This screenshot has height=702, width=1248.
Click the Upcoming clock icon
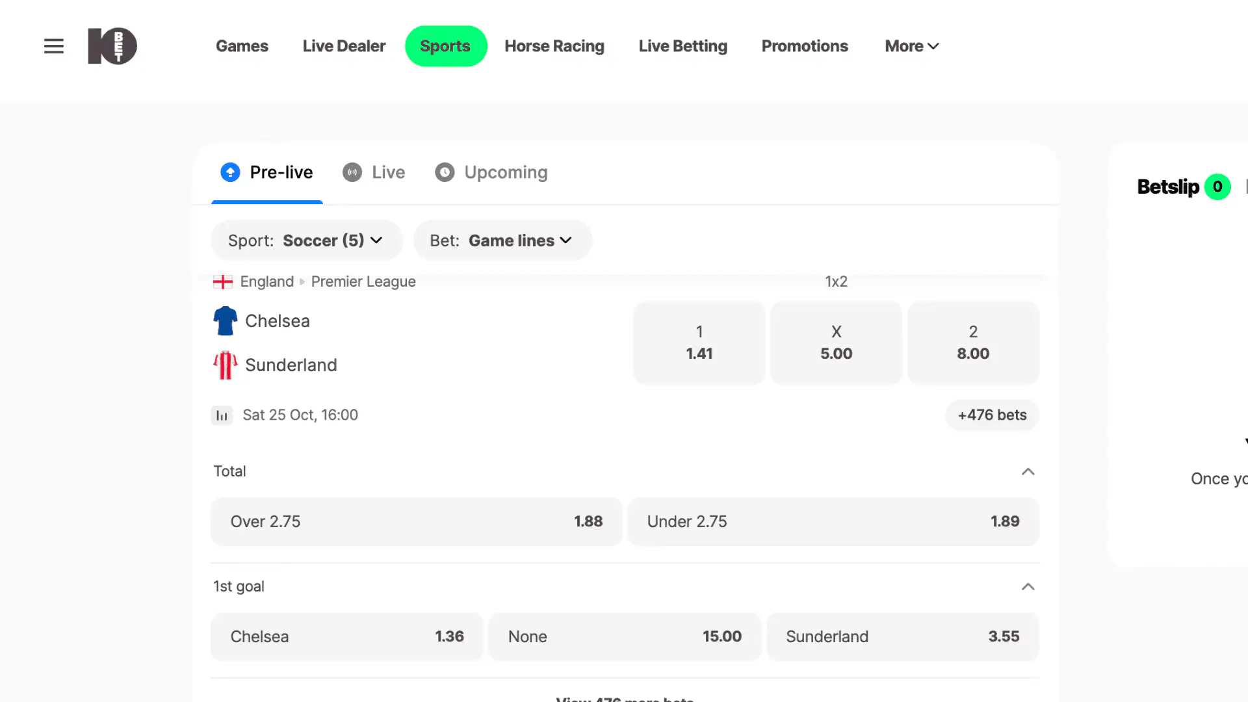point(445,172)
